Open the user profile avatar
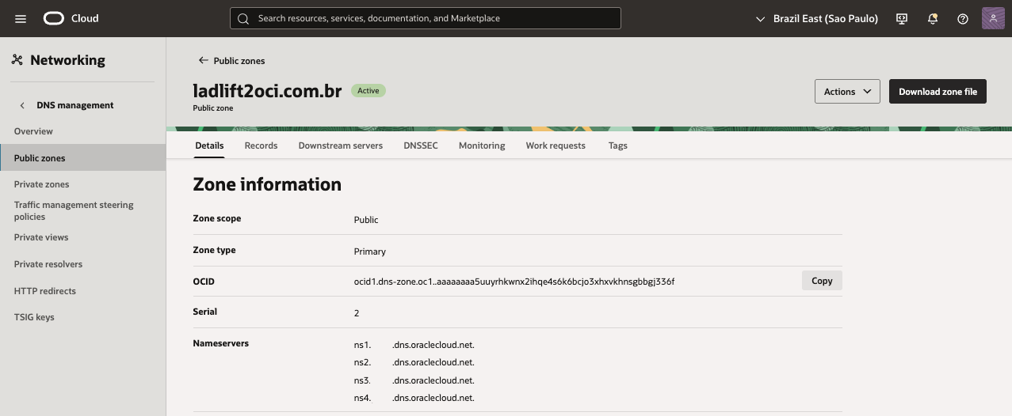The width and height of the screenshot is (1012, 416). tap(993, 18)
